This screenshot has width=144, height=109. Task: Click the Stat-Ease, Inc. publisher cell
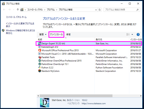coord(102,44)
